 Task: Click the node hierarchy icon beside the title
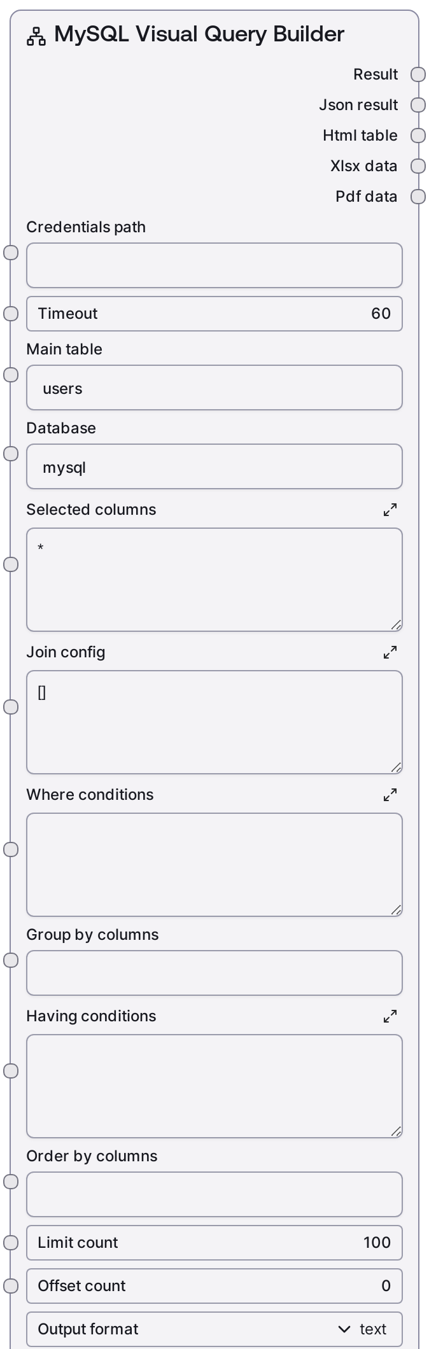coord(36,36)
